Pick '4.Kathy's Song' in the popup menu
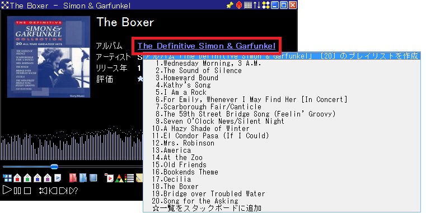426x213 pixels. click(x=282, y=85)
